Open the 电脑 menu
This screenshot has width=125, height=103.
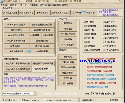(14, 5)
